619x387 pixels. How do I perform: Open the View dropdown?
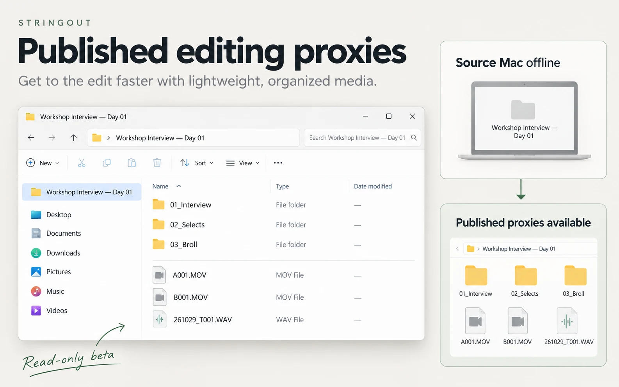pyautogui.click(x=243, y=163)
